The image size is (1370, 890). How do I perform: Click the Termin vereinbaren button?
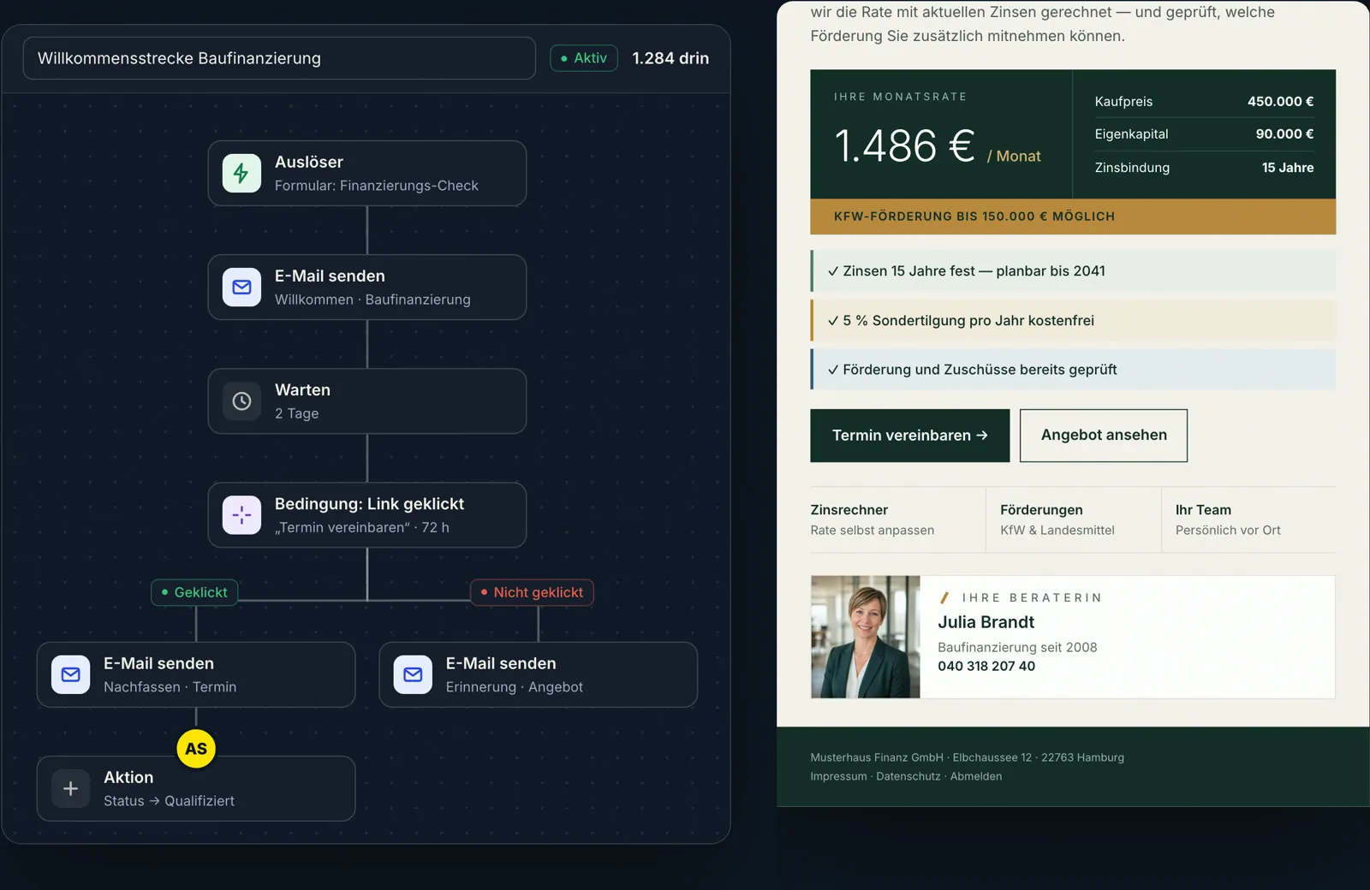910,436
